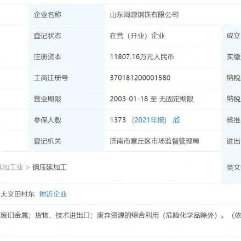Open the 附近企业 nearby companies link
Viewport: 241px width, 241px height.
tap(53, 194)
